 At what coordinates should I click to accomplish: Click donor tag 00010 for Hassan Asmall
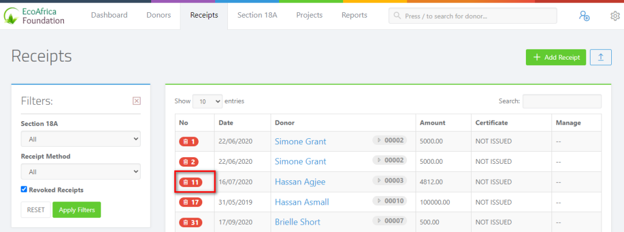(389, 200)
